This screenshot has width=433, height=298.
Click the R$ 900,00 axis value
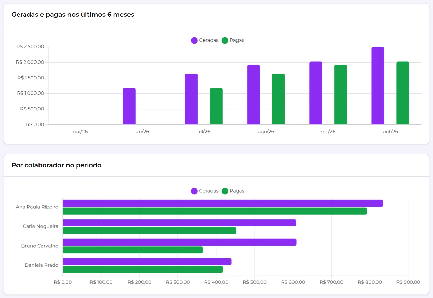408,282
